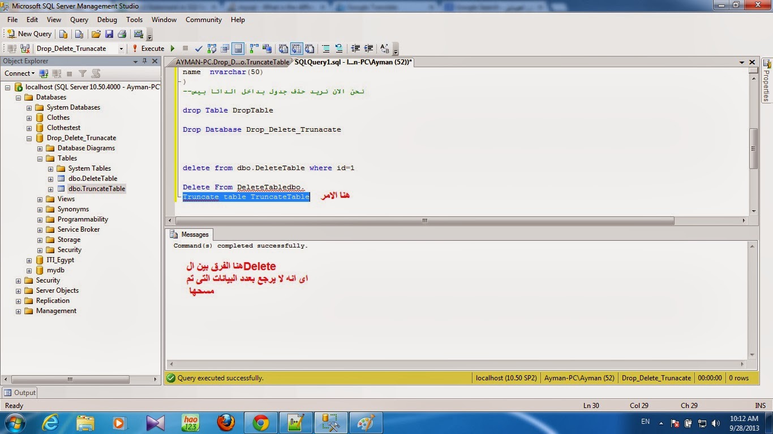Open a file with the Open File icon
This screenshot has width=773, height=434.
click(x=96, y=33)
